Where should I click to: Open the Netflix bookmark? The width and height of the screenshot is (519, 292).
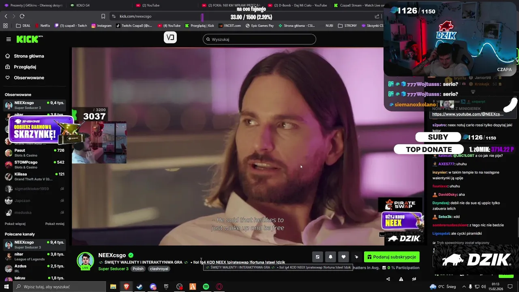(43, 26)
